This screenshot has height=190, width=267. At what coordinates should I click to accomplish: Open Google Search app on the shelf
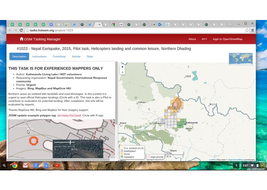click(36, 165)
